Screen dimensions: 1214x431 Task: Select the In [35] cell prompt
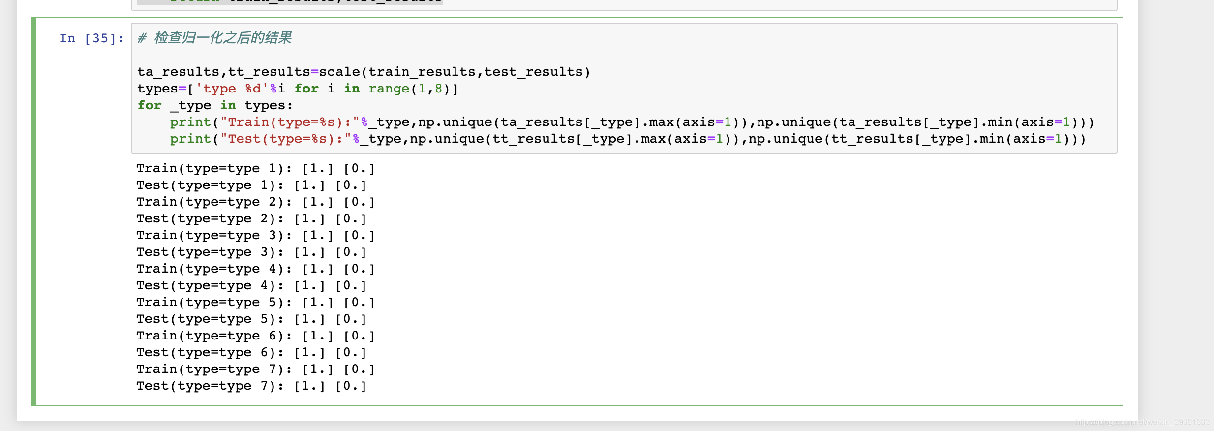coord(92,38)
